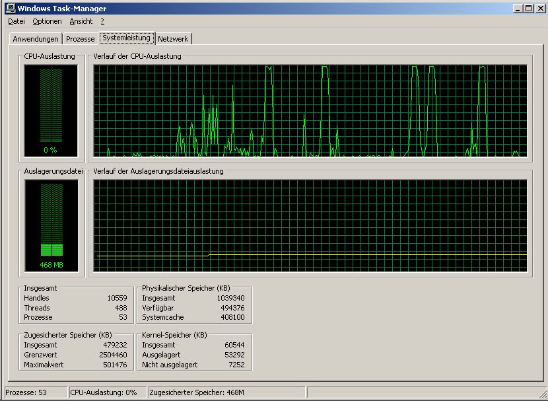
Task: Open the ? help menu
Action: 102,22
